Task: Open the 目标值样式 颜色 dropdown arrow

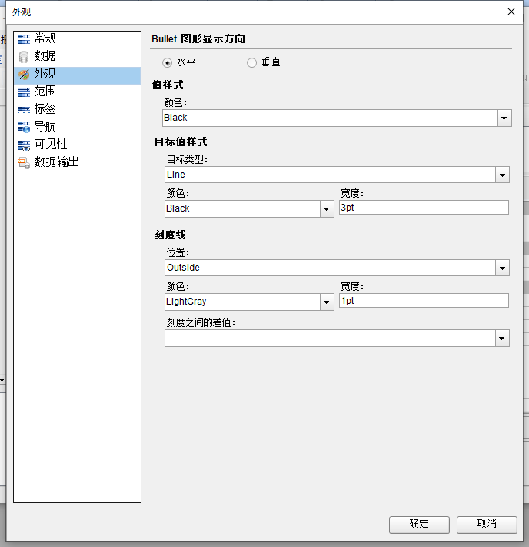Action: (327, 209)
